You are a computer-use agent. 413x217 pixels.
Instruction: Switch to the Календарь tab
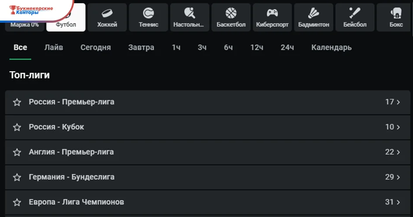(x=331, y=48)
